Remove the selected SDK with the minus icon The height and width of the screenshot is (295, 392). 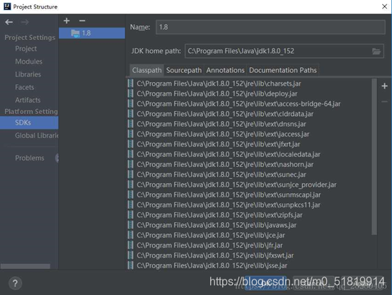point(82,21)
